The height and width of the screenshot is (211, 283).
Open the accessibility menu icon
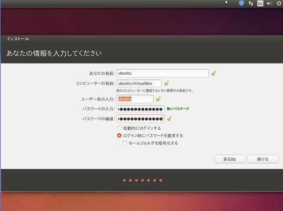click(242, 3)
